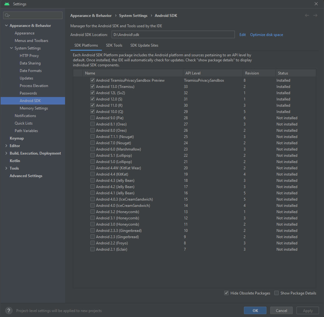
Task: Uncheck Android 11.0 (R) checkbox
Action: tap(93, 105)
